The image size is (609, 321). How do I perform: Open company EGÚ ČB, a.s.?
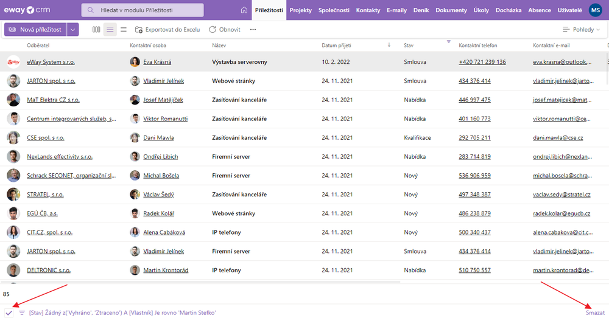tap(43, 213)
